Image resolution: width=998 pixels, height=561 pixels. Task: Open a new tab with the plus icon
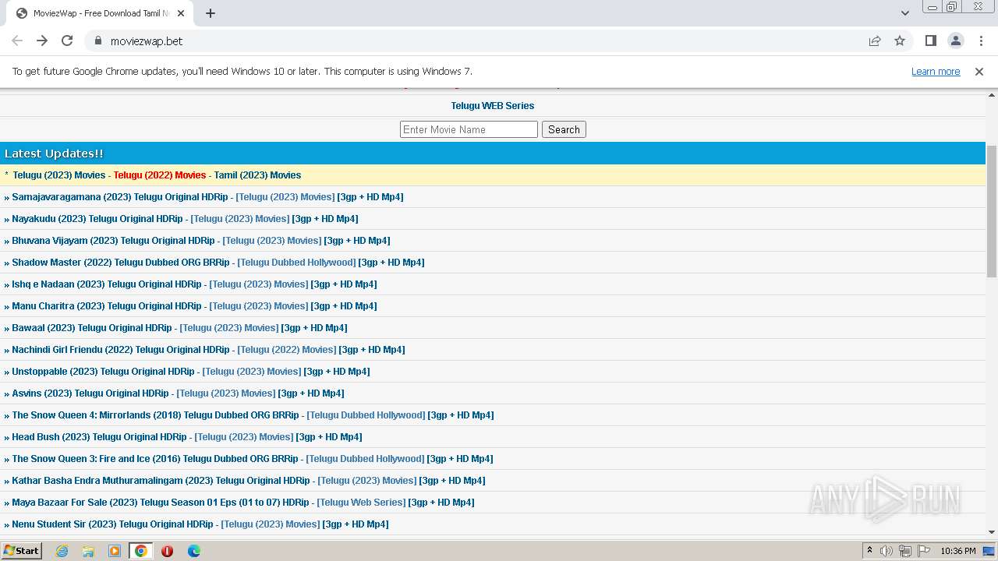(211, 13)
